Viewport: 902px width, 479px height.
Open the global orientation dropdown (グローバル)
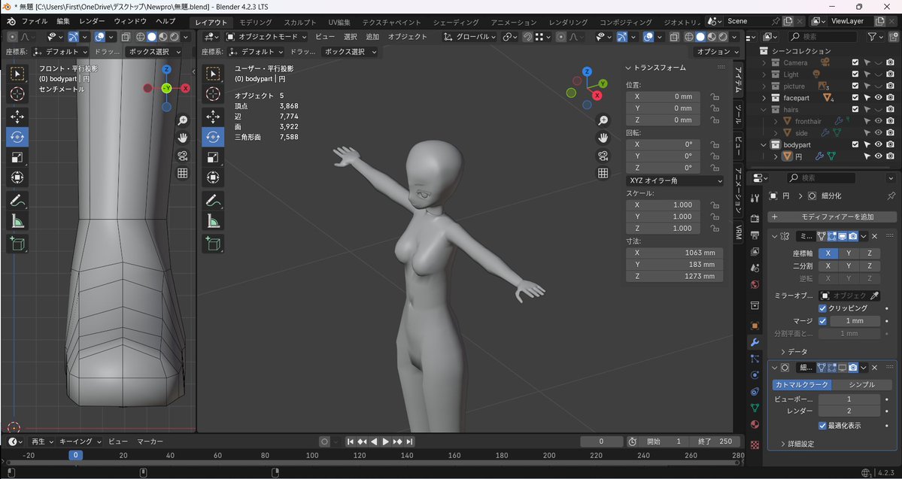[470, 37]
